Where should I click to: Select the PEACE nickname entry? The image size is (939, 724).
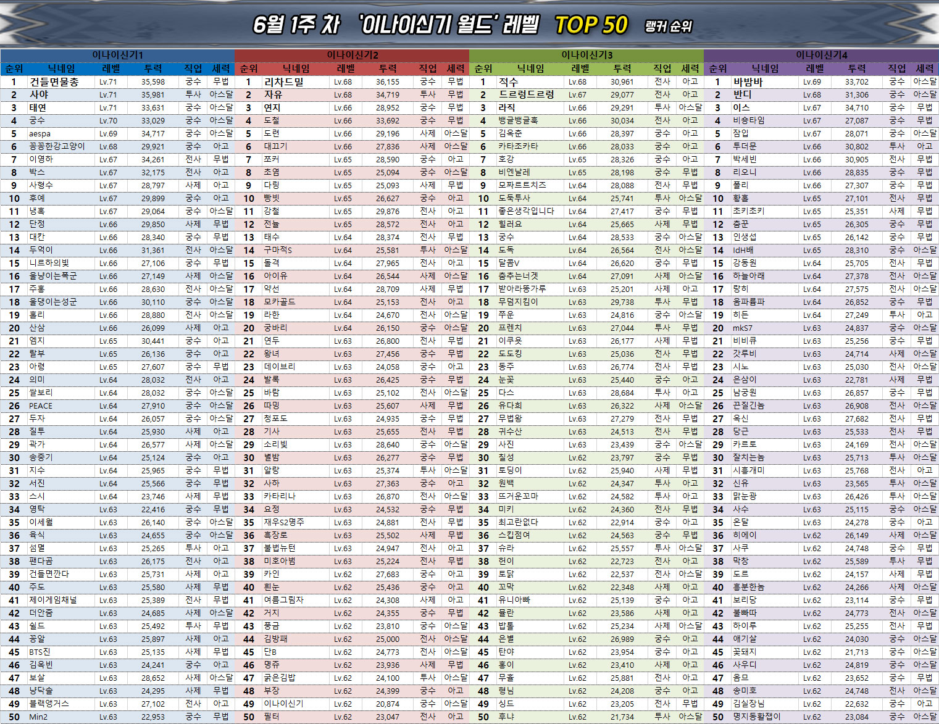(x=41, y=406)
